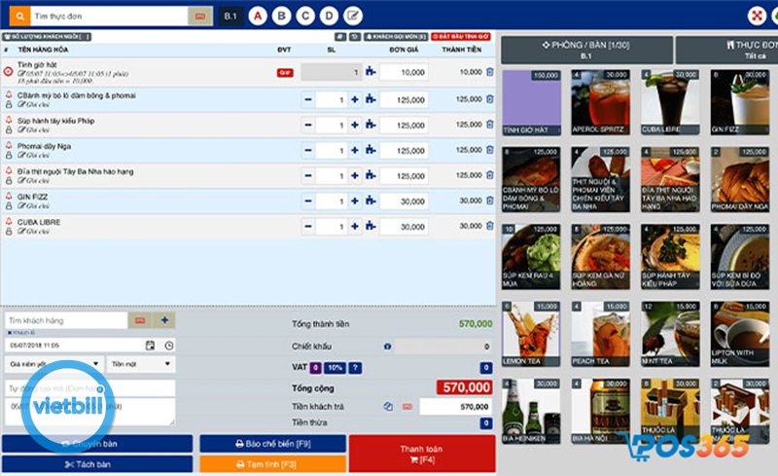The image size is (778, 476).
Task: Click the puzzle icon on Súp hành tây row
Action: pos(371,125)
